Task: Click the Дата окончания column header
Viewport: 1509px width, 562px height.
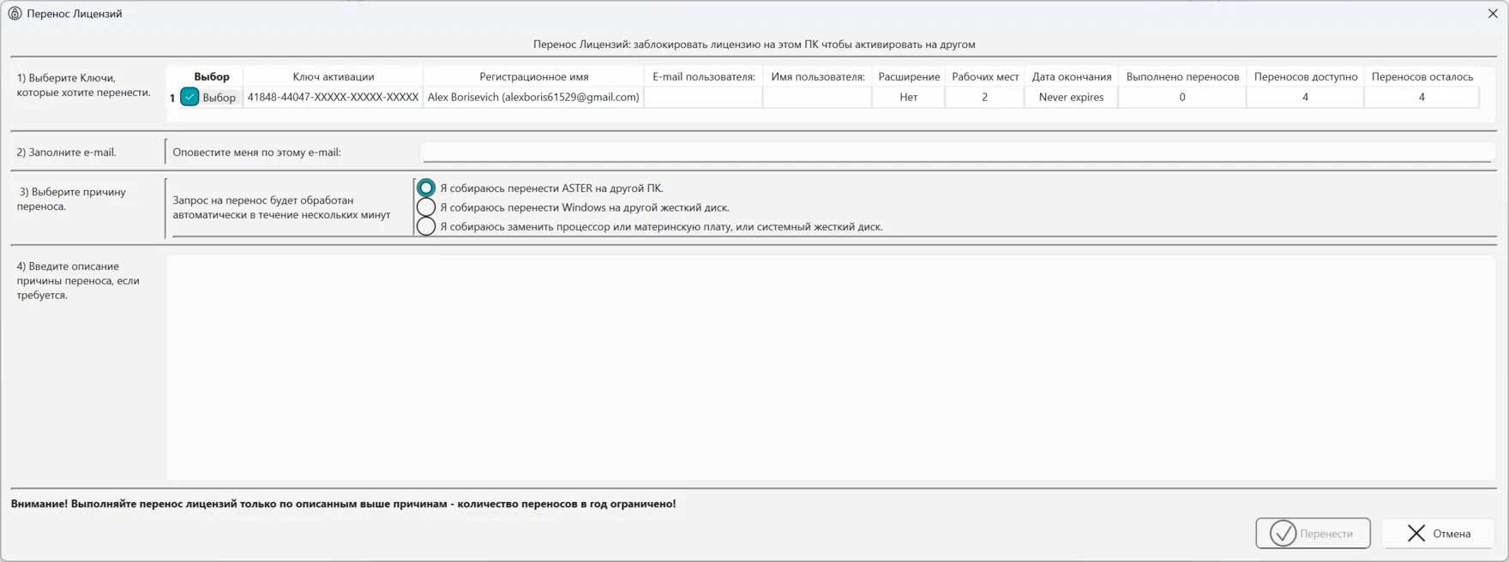Action: coord(1071,77)
